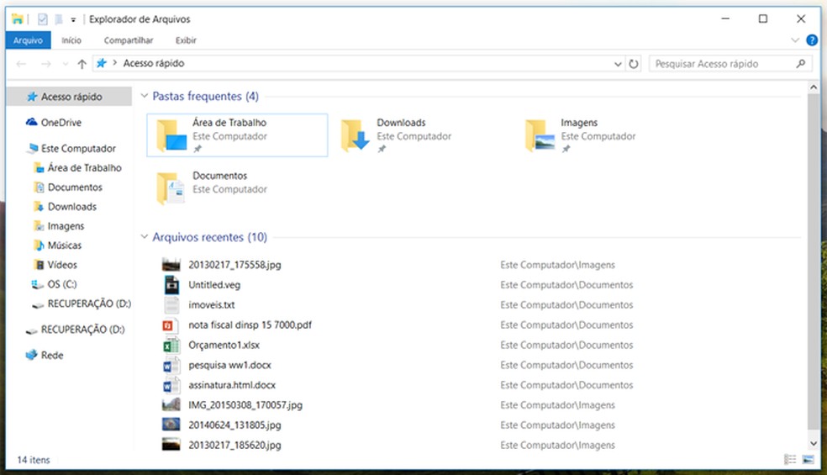Open Vídeos in the sidebar
The image size is (827, 475).
point(62,265)
